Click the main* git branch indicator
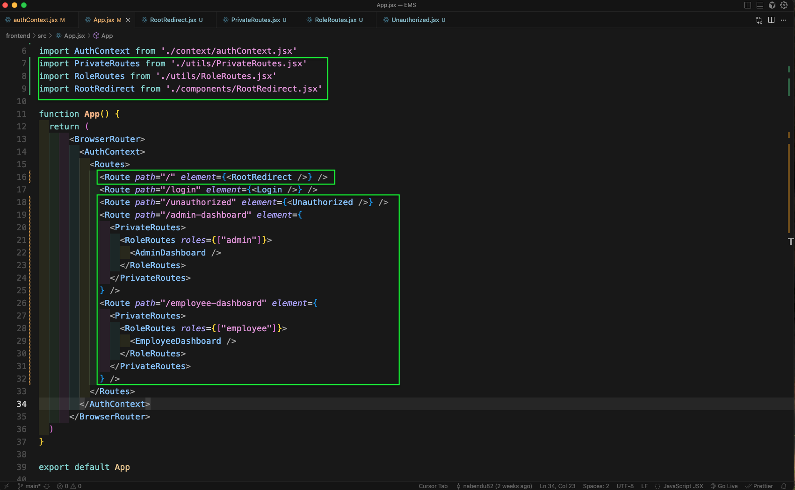The width and height of the screenshot is (795, 490). click(29, 486)
